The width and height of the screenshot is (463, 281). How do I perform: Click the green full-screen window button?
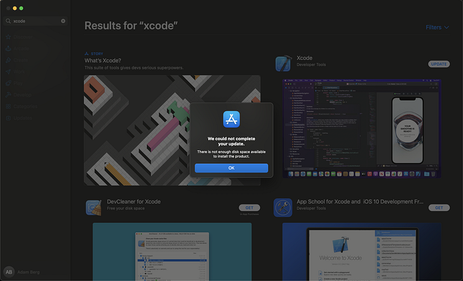click(21, 8)
